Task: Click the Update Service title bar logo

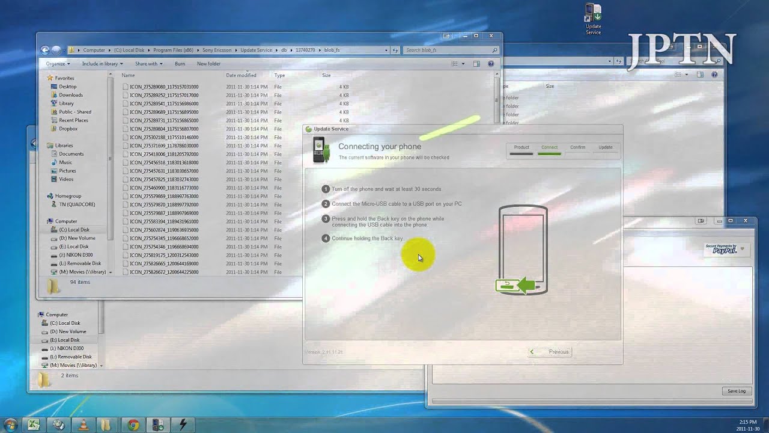Action: [309, 129]
